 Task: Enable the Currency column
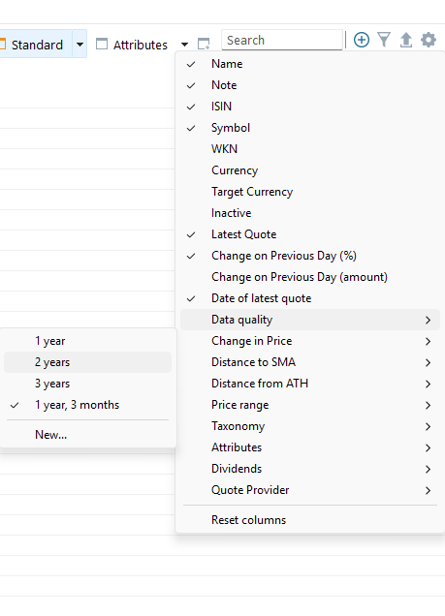click(310, 170)
